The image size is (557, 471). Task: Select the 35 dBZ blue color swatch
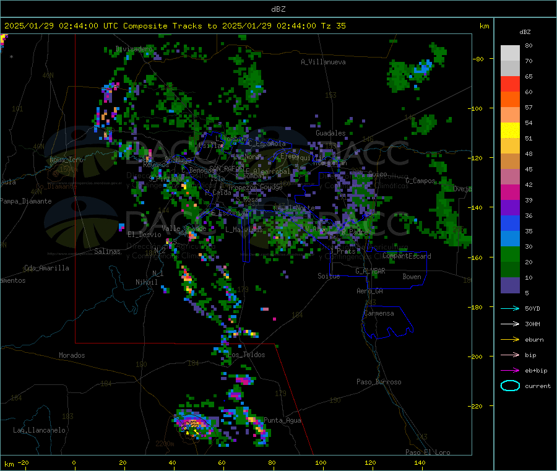(x=510, y=223)
